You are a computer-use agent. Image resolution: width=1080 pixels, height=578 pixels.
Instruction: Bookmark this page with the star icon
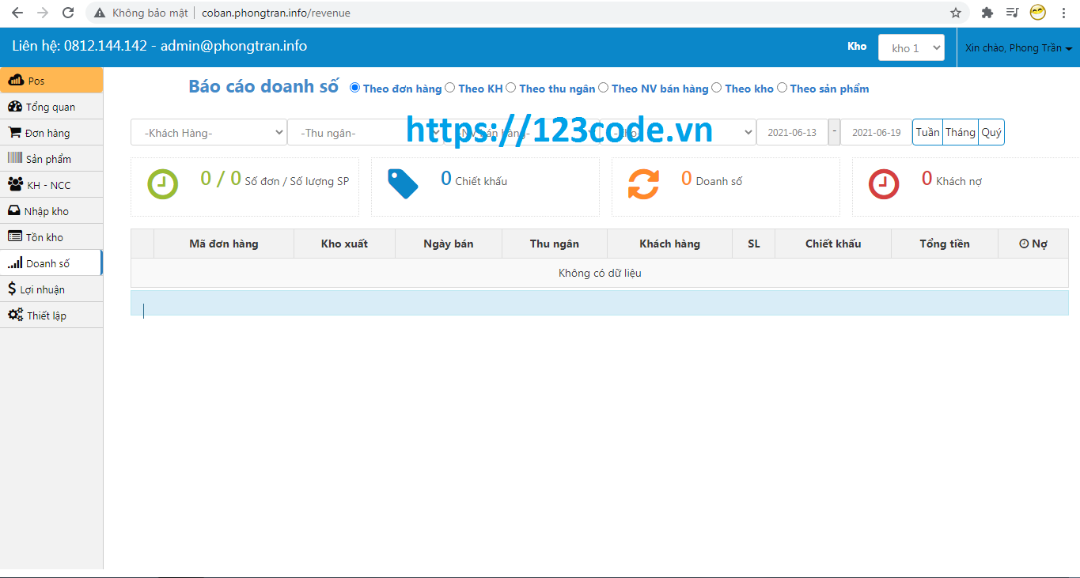pos(956,13)
